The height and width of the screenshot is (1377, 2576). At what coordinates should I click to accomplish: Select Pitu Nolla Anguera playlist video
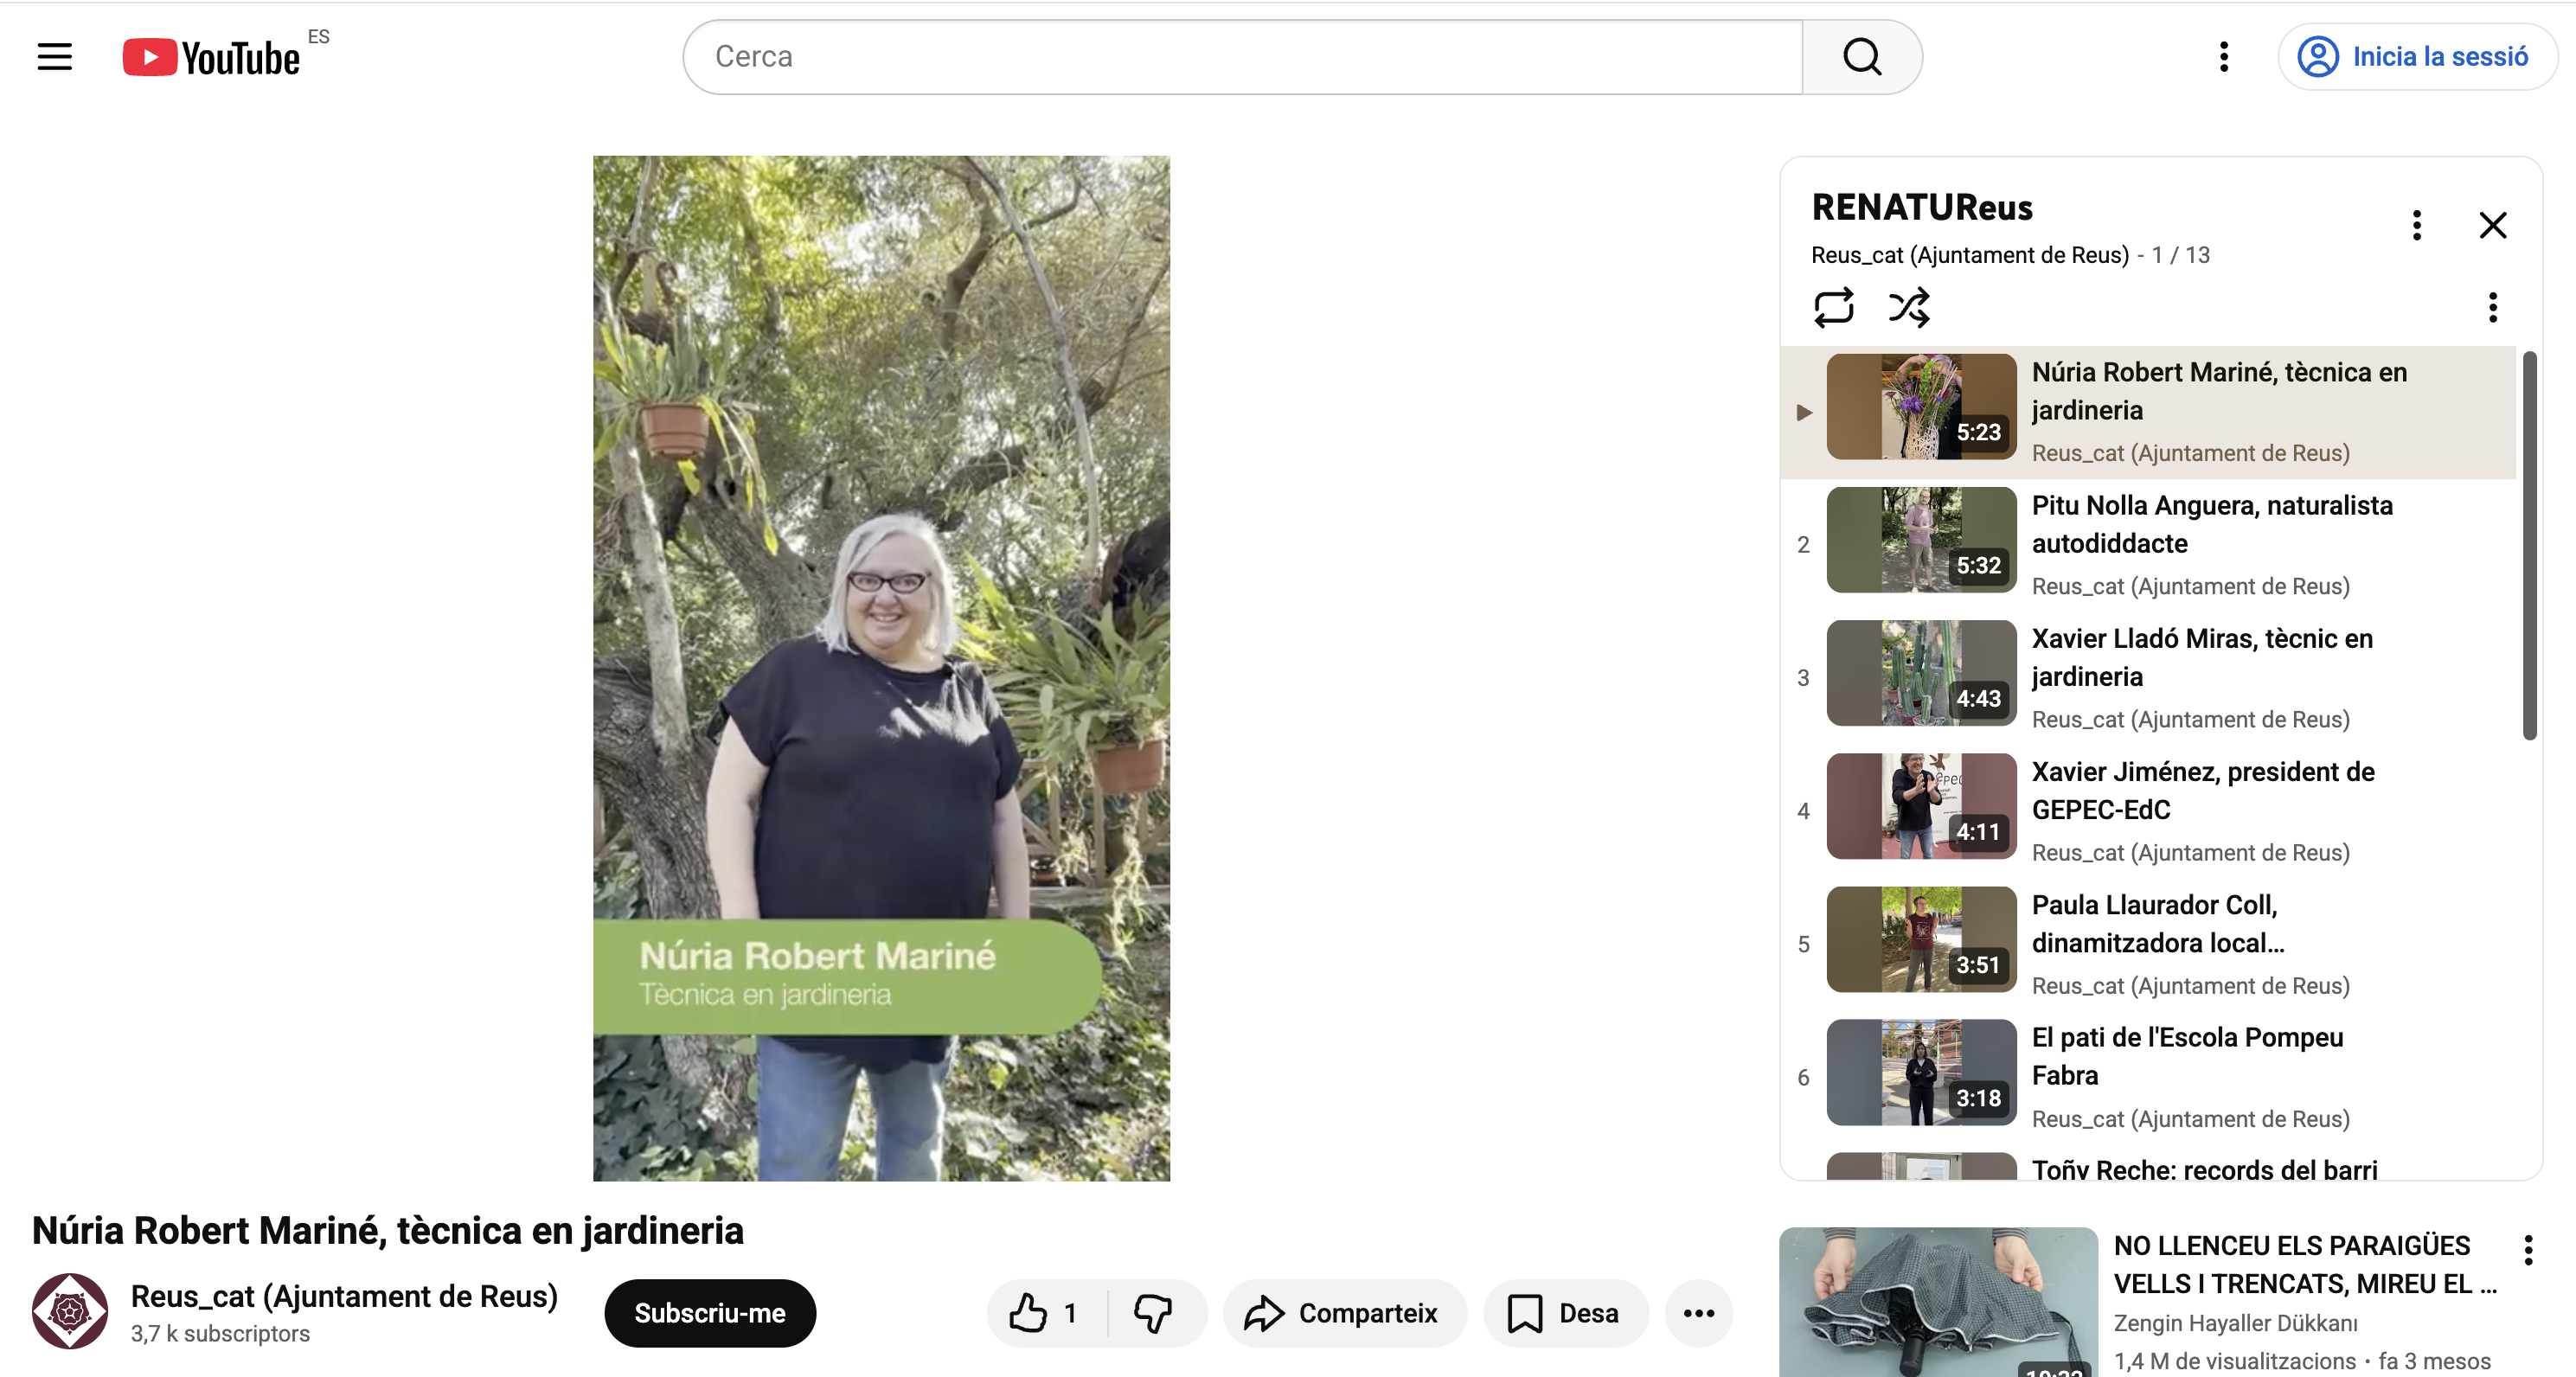pyautogui.click(x=2210, y=524)
